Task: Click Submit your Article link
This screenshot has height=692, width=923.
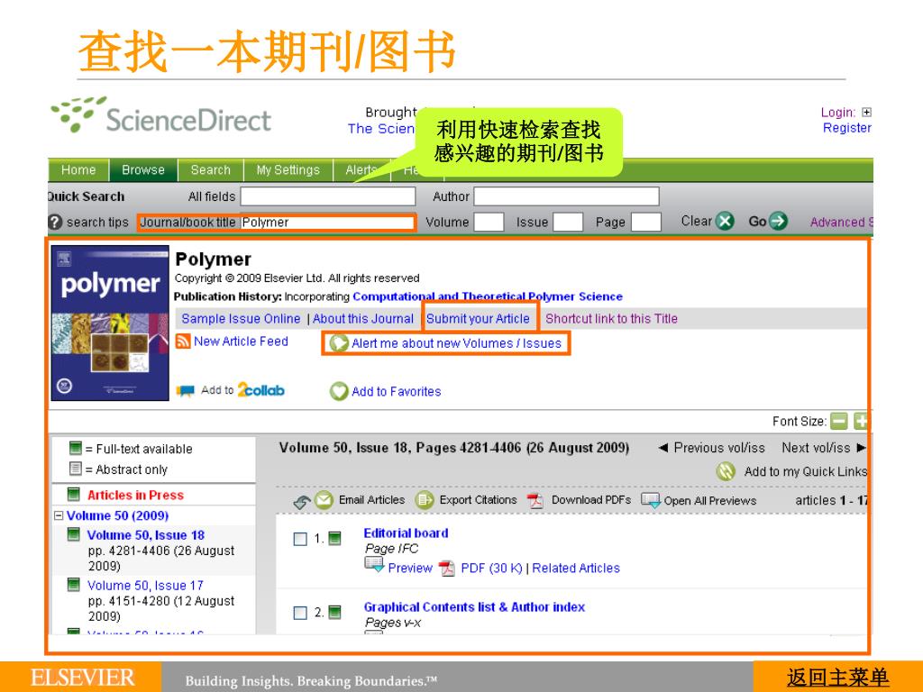Action: (478, 318)
